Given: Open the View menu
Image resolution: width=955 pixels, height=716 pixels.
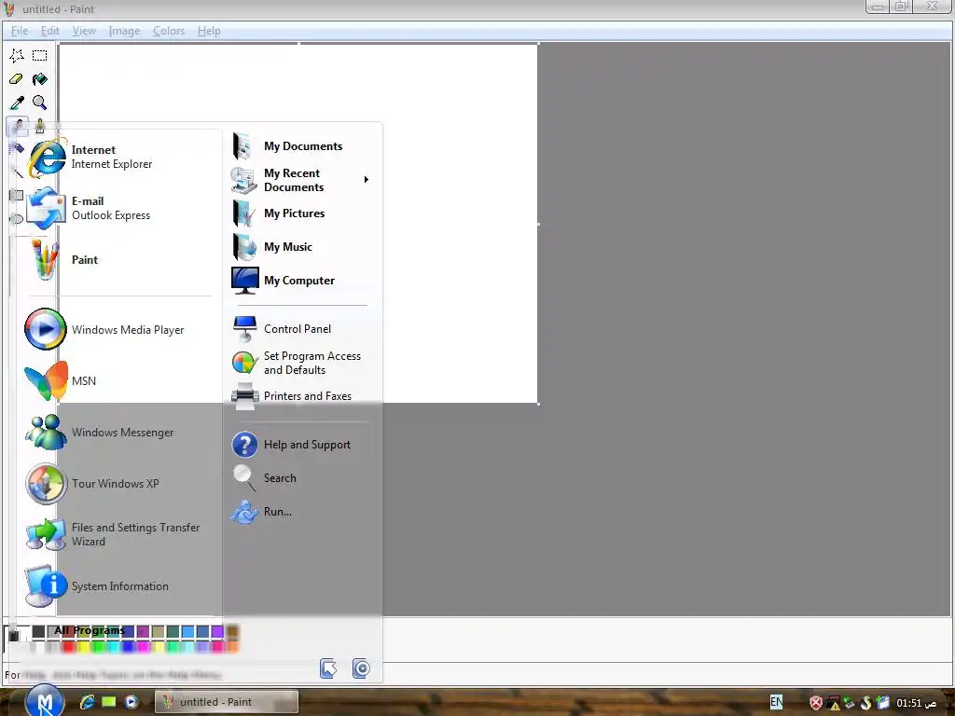Looking at the screenshot, I should [x=84, y=31].
